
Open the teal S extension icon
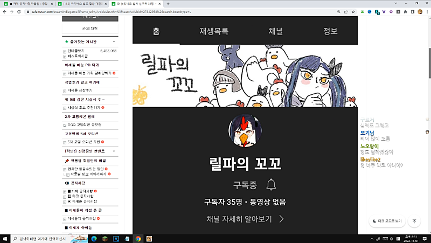(377, 12)
